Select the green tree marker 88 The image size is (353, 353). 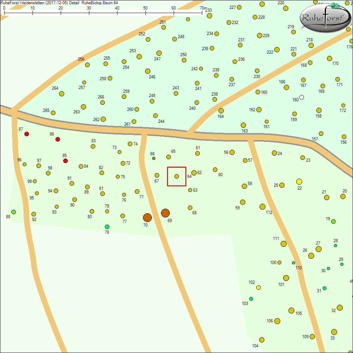[13, 212]
